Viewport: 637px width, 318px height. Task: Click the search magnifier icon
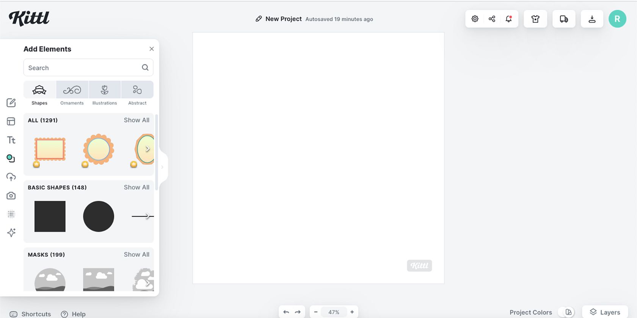(145, 67)
